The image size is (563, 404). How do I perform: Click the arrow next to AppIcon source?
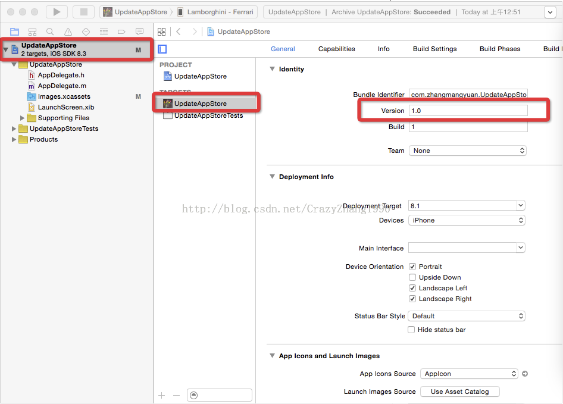[x=525, y=374]
